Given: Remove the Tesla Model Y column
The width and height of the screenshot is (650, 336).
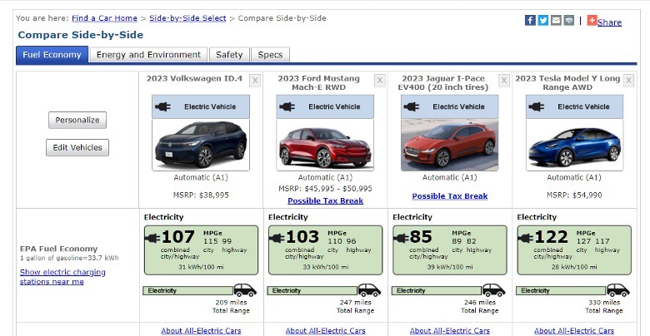Looking at the screenshot, I should click(628, 81).
